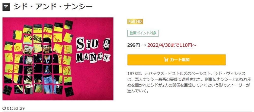Click the clock icon near duration
The width and height of the screenshot is (254, 112).
4,108
